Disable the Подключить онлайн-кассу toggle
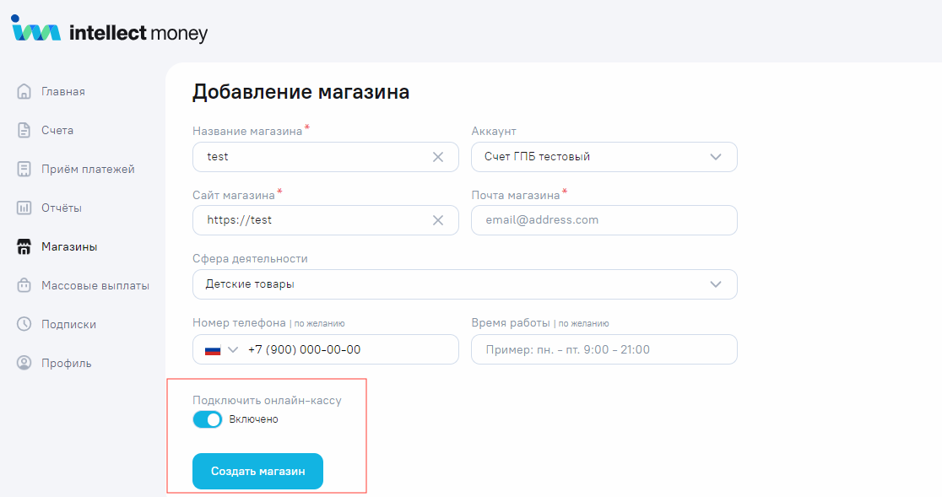The height and width of the screenshot is (497, 942). click(x=208, y=419)
